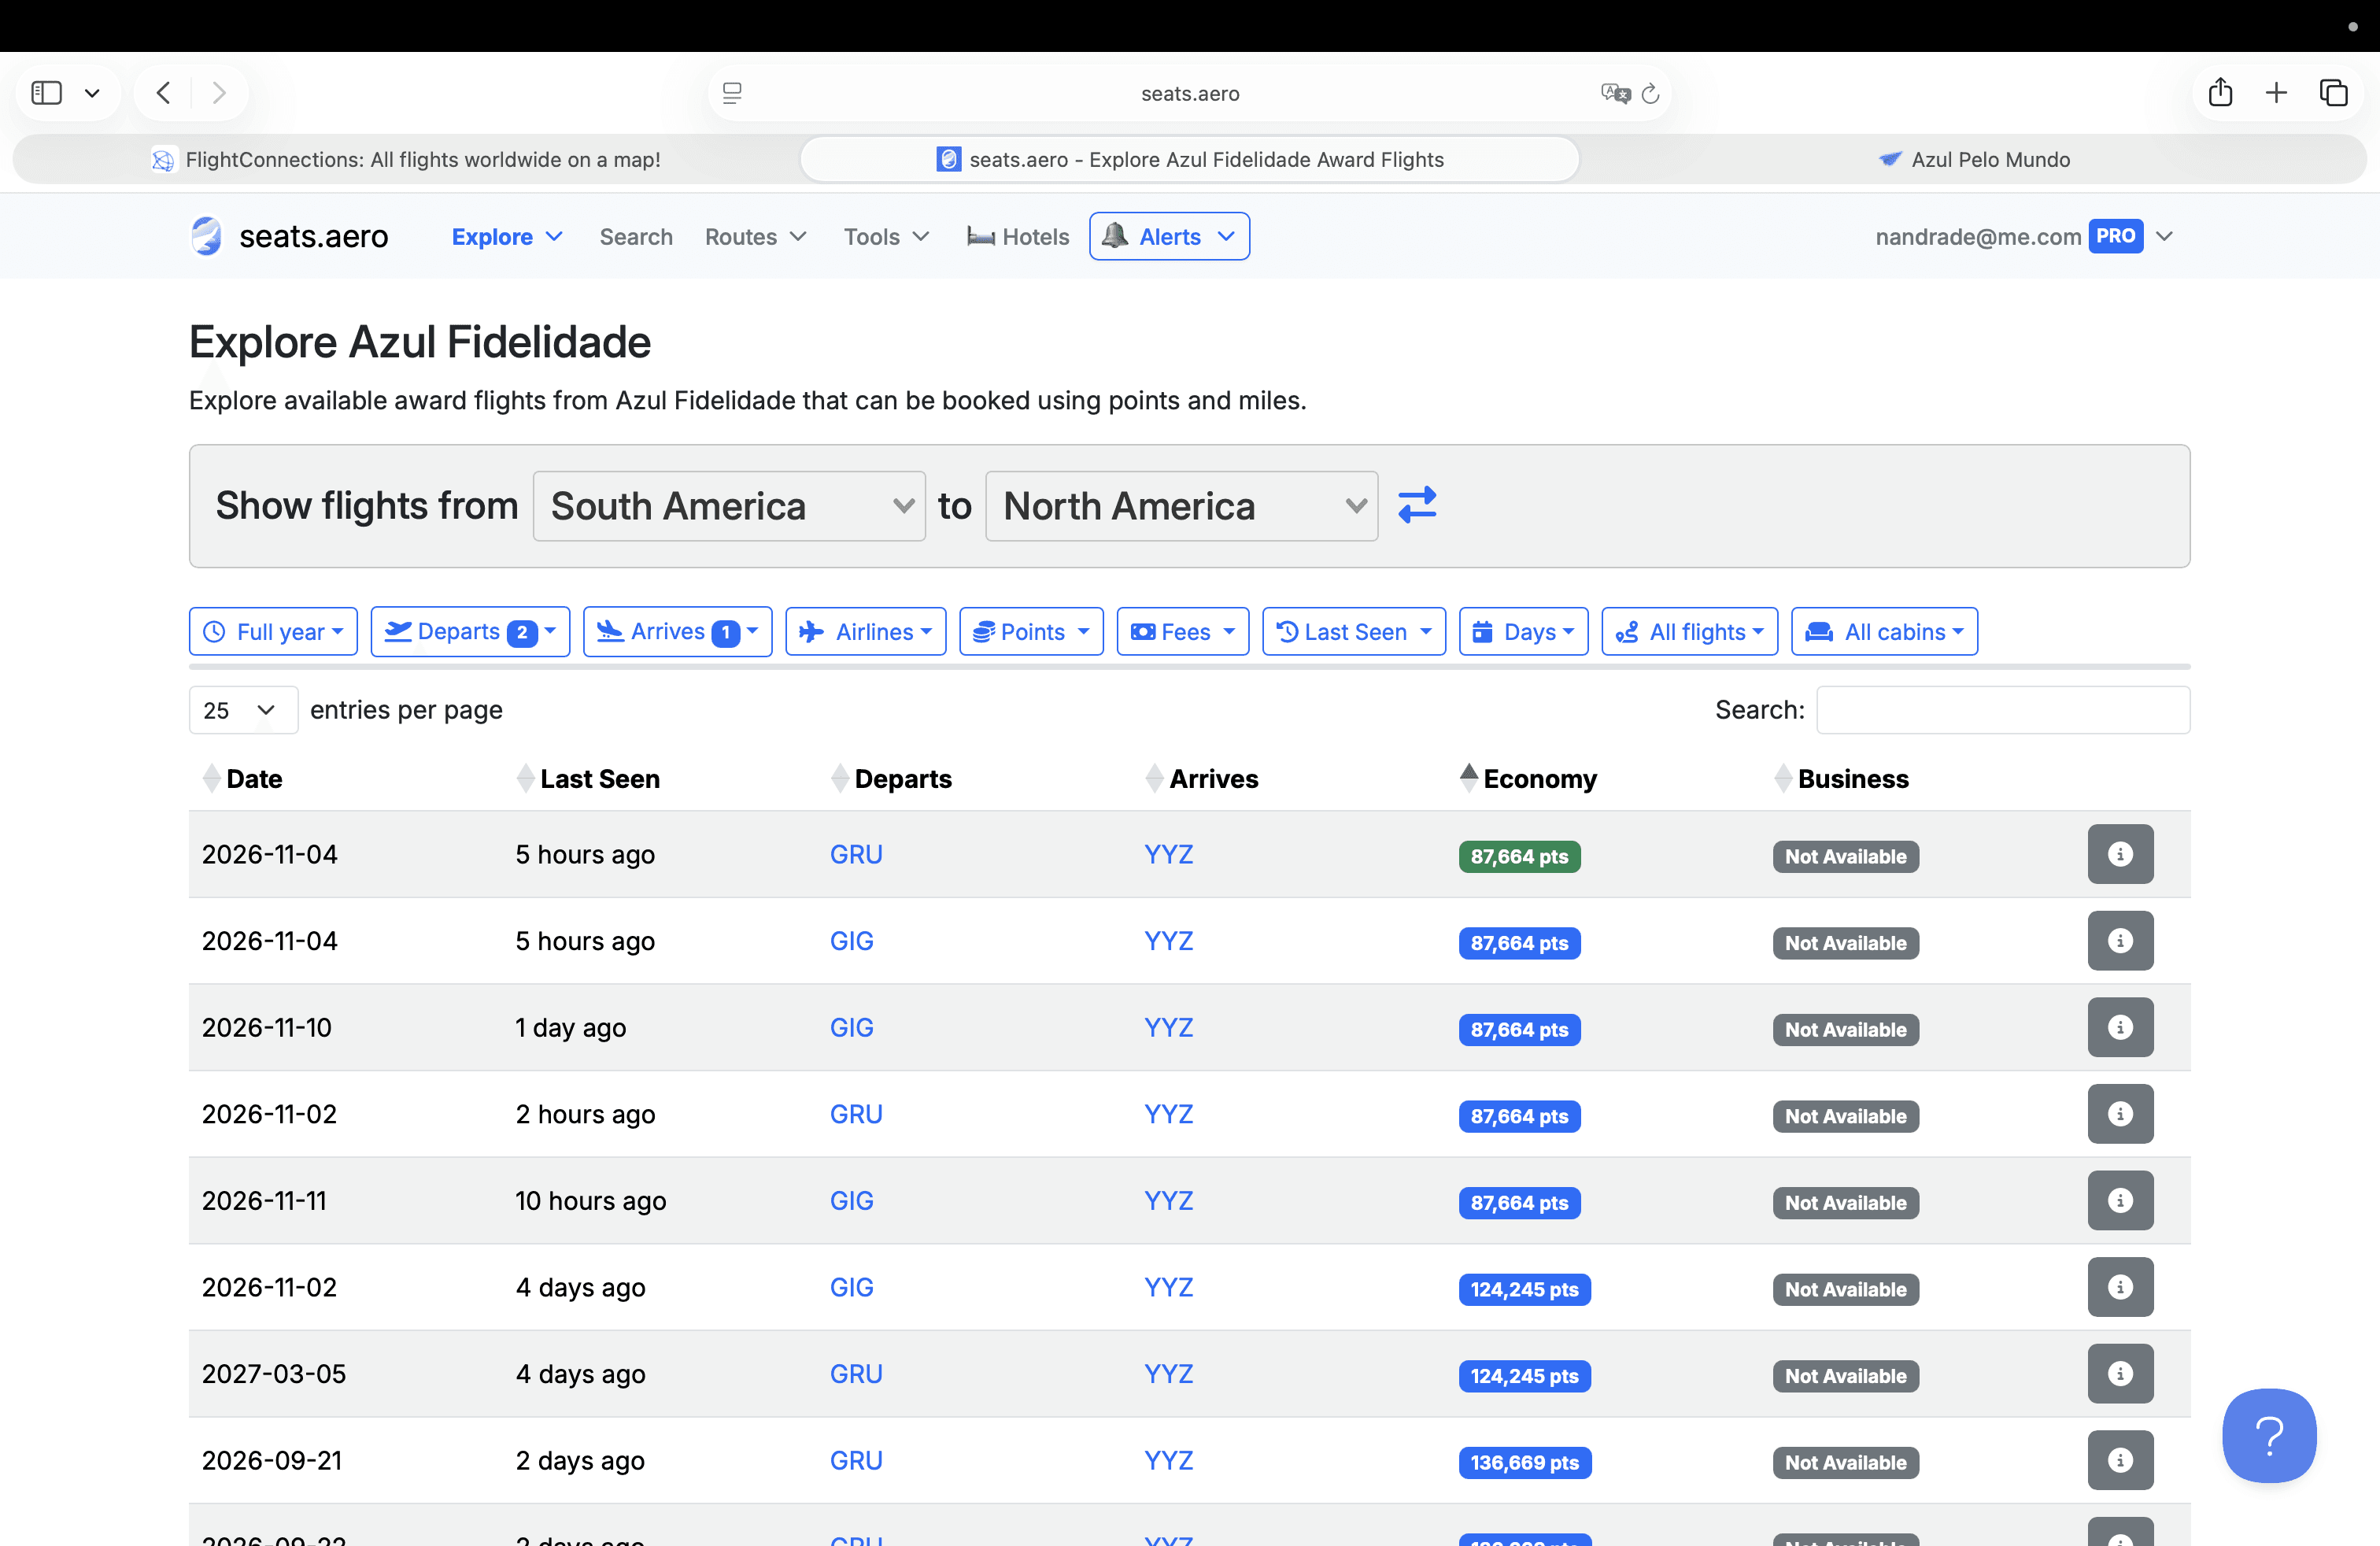Sort table by Last Seen column

pyautogui.click(x=588, y=778)
